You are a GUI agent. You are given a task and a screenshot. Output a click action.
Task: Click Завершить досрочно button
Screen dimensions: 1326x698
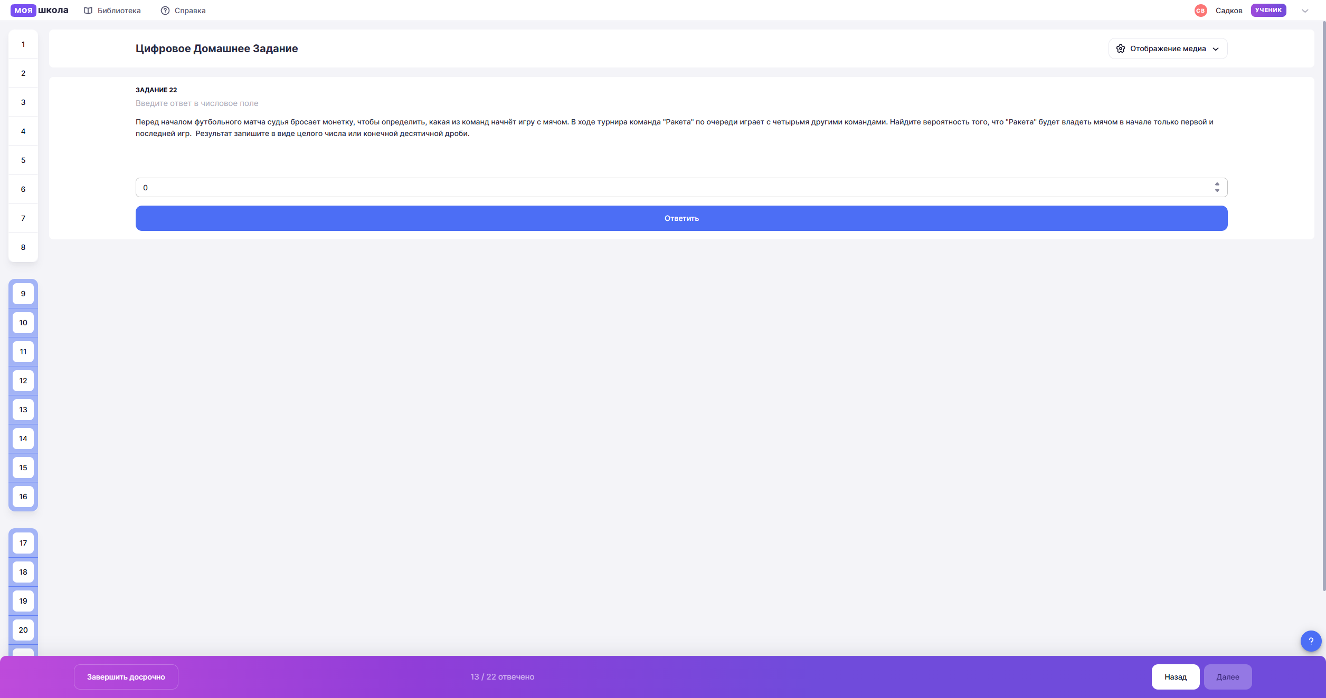pos(126,677)
